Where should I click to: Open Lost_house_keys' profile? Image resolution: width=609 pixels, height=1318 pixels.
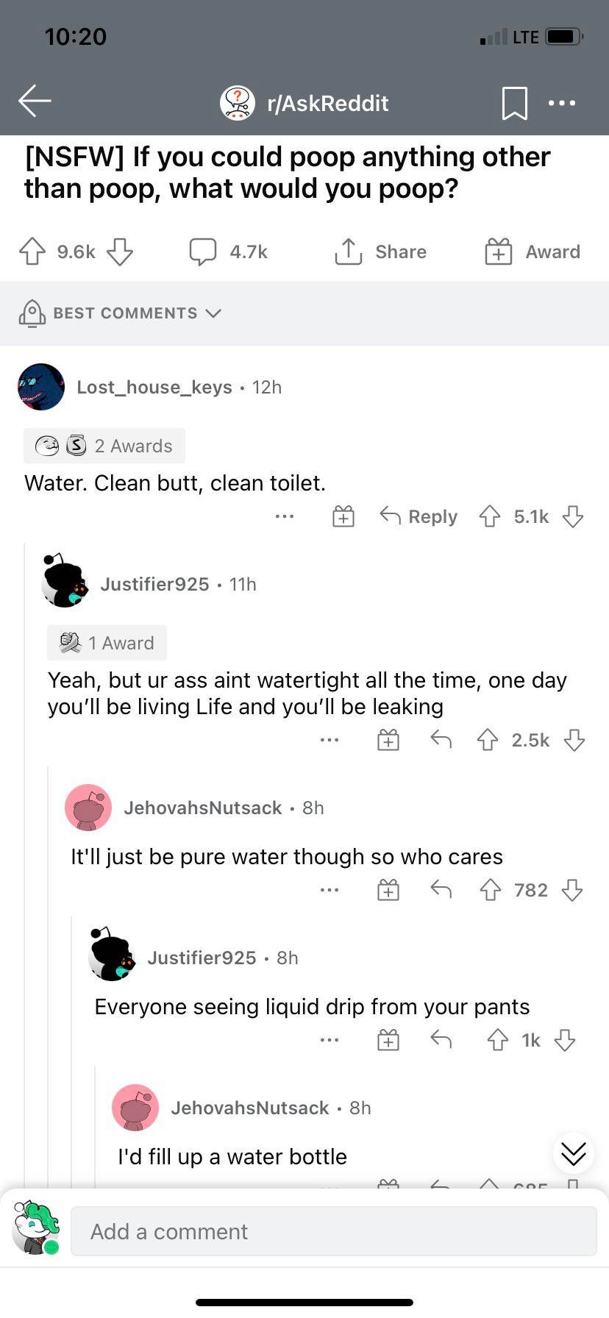point(154,387)
